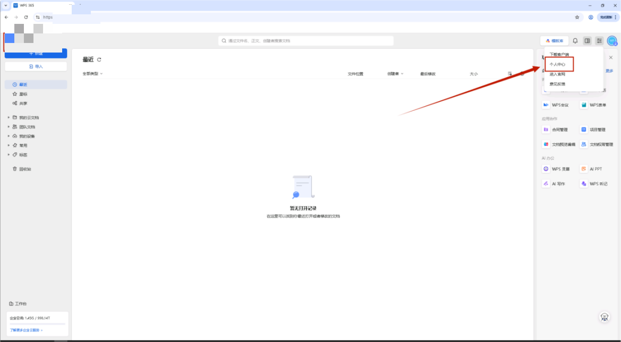Expand the 团队文档 tree arrow
This screenshot has width=621, height=342.
point(8,127)
